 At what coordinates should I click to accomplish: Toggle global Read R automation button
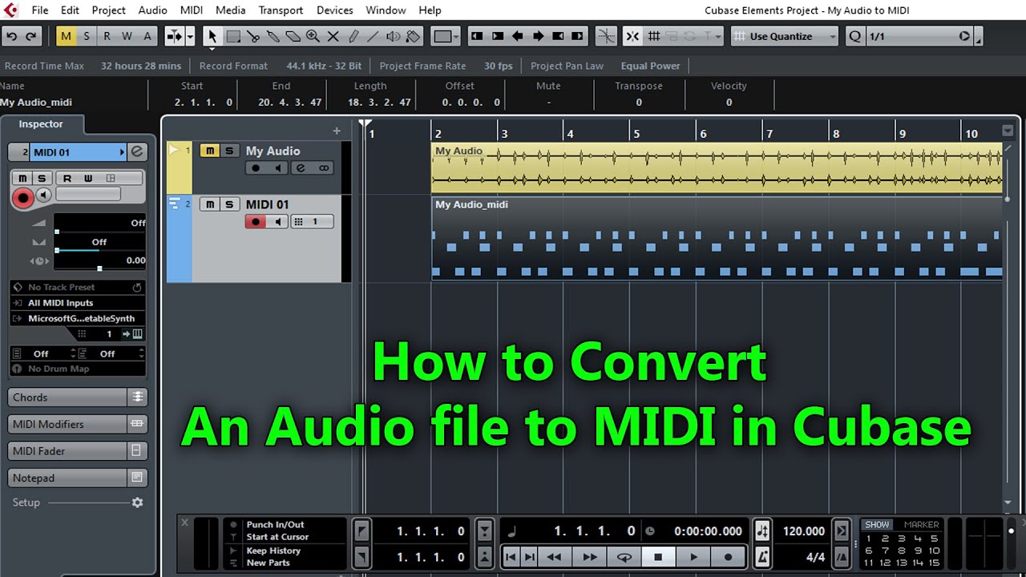tap(107, 36)
